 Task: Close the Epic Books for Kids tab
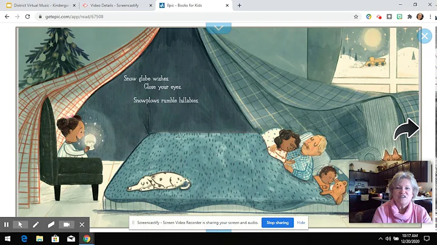[227, 5]
